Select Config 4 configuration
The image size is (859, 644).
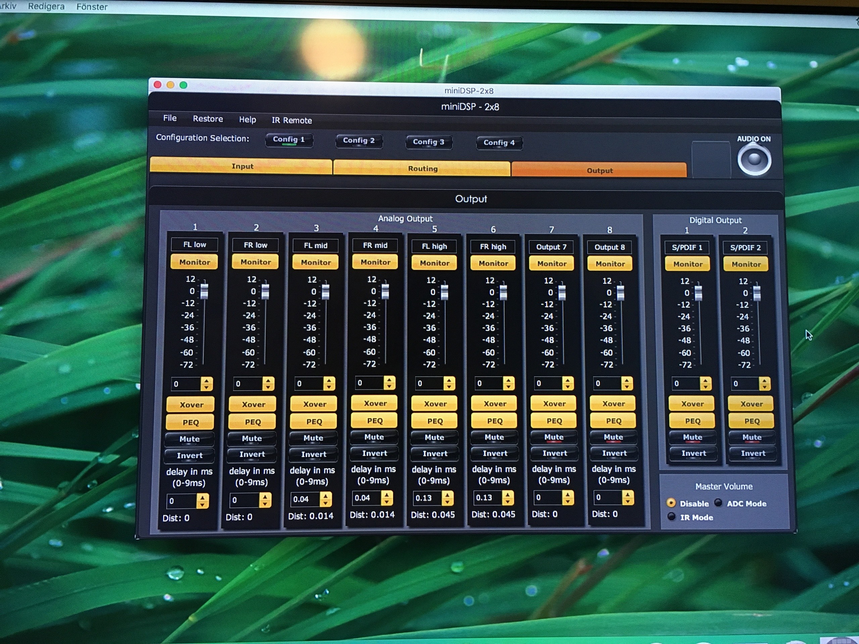[x=499, y=143]
